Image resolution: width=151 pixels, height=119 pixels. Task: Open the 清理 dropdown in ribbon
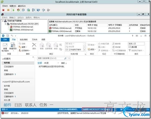(x=23, y=47)
